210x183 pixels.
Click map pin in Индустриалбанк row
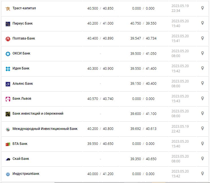click(202, 173)
